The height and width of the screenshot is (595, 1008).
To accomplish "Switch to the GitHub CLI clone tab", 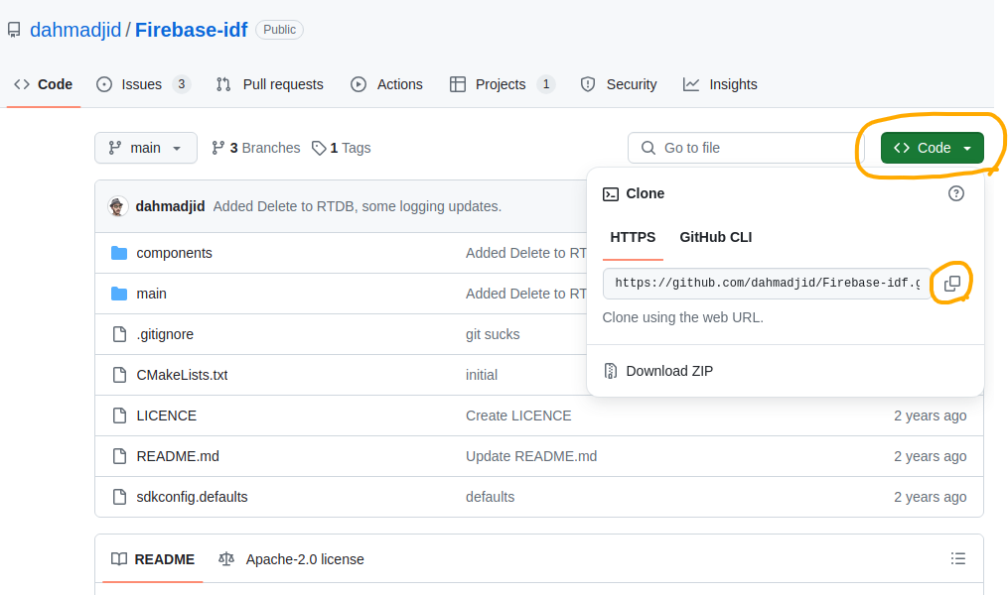I will [x=715, y=237].
